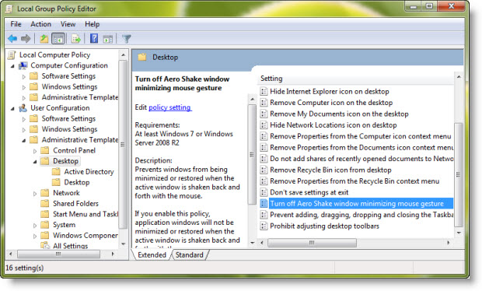This screenshot has width=482, height=291.
Task: Select the Active Directory tree folder
Action: pyautogui.click(x=89, y=172)
